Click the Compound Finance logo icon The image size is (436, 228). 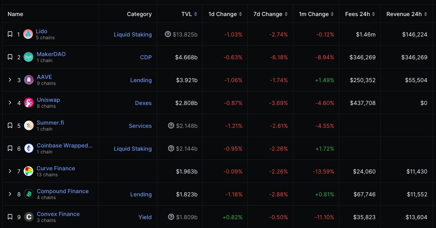[28, 194]
